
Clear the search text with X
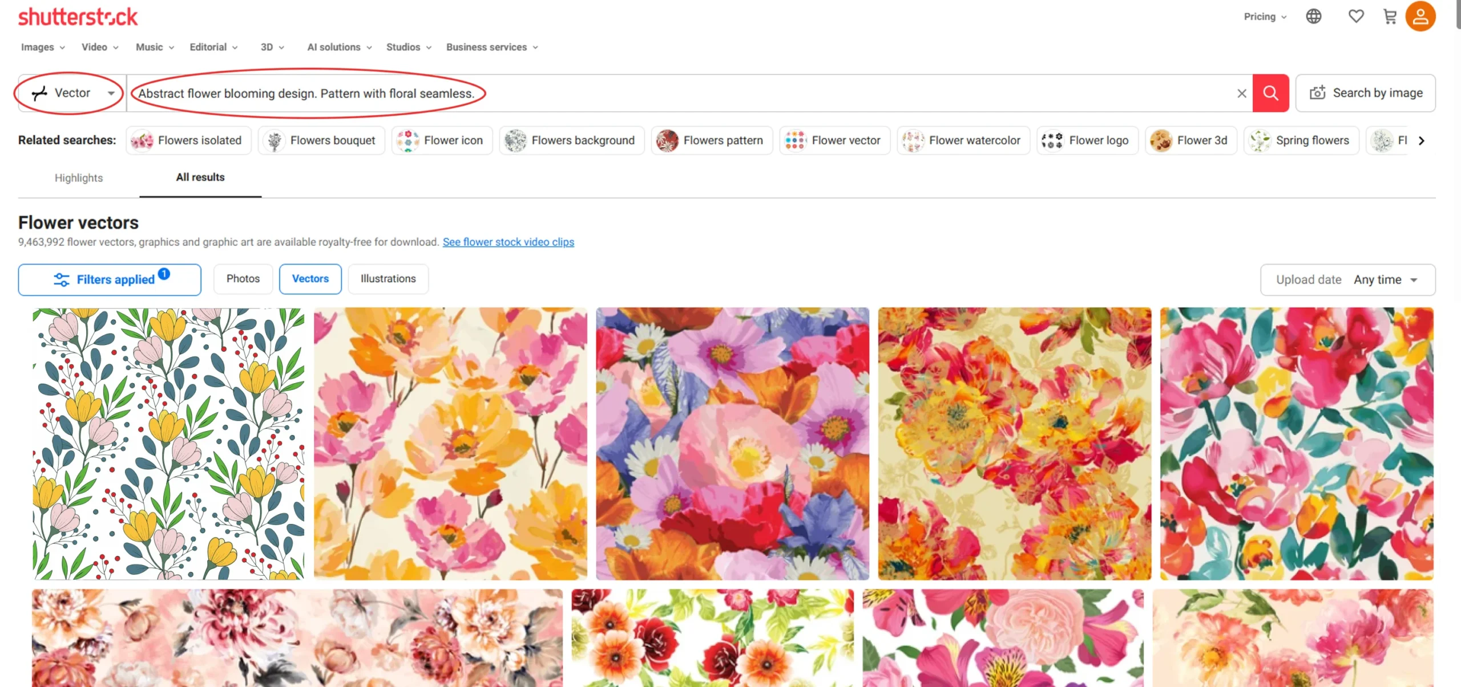click(1241, 93)
